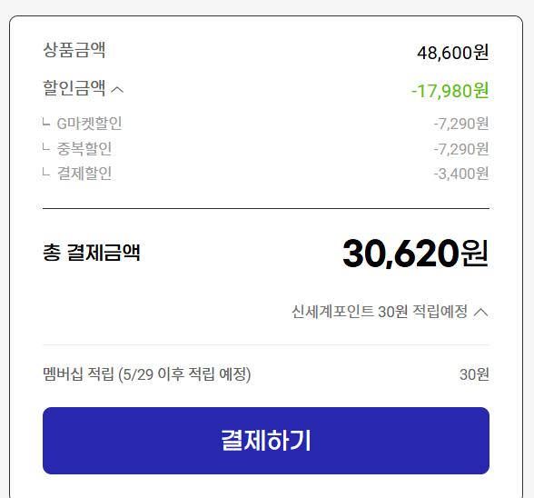
Task: Click the 48,600원 product amount
Action: click(453, 53)
